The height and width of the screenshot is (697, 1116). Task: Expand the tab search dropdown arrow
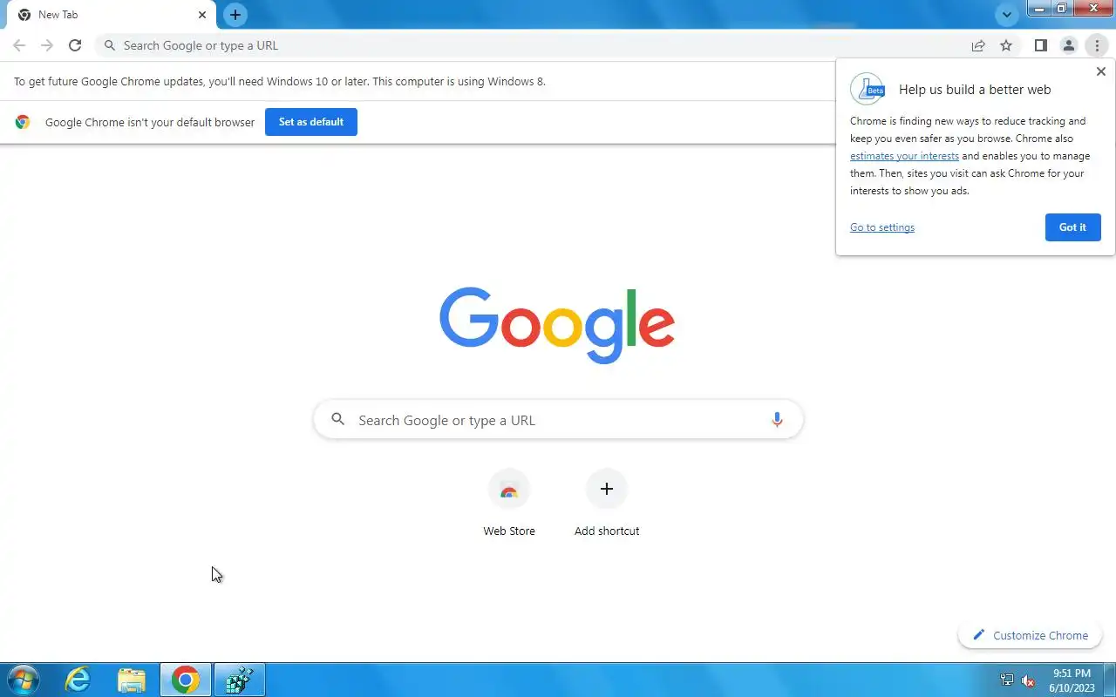click(1007, 15)
